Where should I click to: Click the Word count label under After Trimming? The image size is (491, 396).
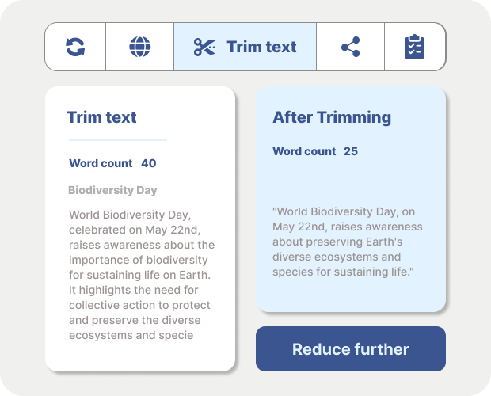click(x=304, y=151)
